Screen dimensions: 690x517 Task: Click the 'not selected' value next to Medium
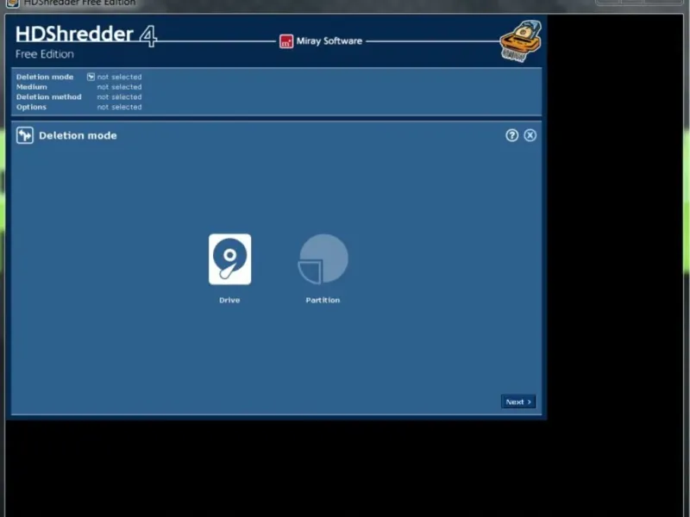click(x=119, y=87)
